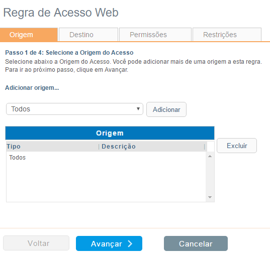Viewport: 270px width, 255px height.
Task: Click the chevron icon on Avançar button
Action: click(130, 243)
